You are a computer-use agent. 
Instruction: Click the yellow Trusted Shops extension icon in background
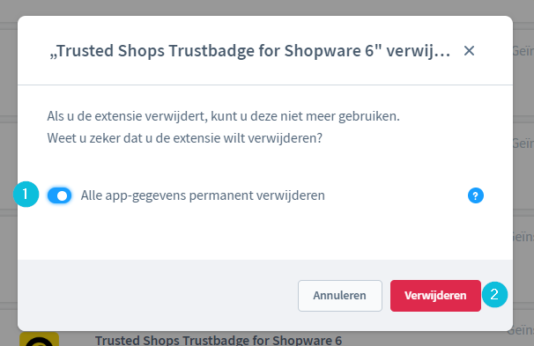coord(39,339)
